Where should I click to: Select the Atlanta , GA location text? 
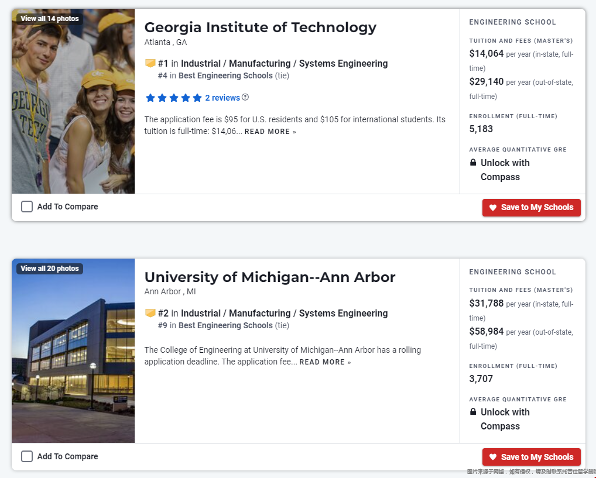[x=165, y=43]
